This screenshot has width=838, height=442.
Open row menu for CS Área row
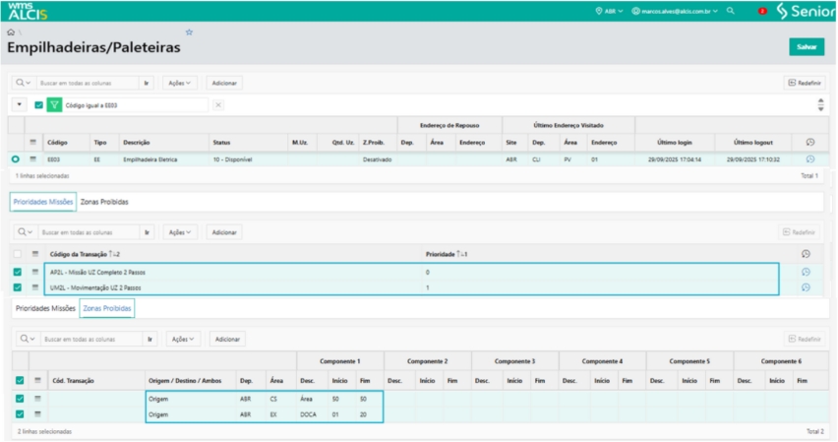37,399
